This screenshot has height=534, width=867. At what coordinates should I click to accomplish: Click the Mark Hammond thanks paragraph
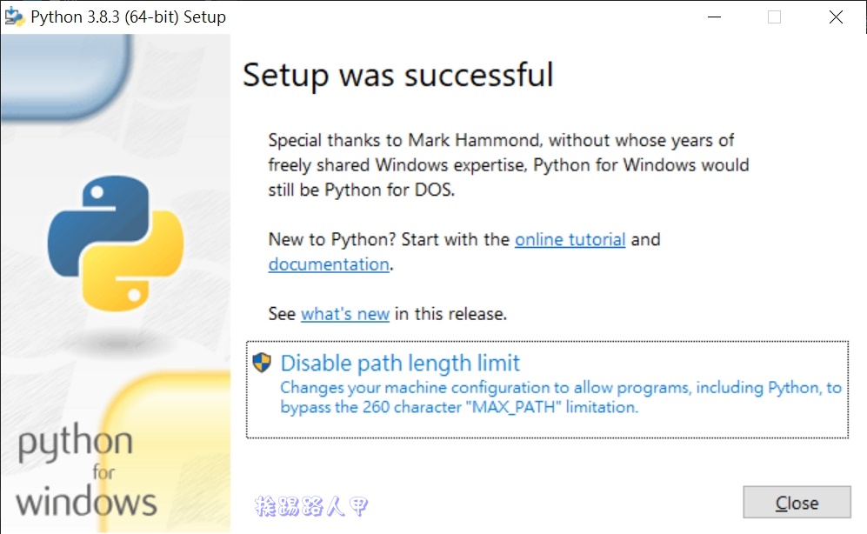[x=508, y=164]
